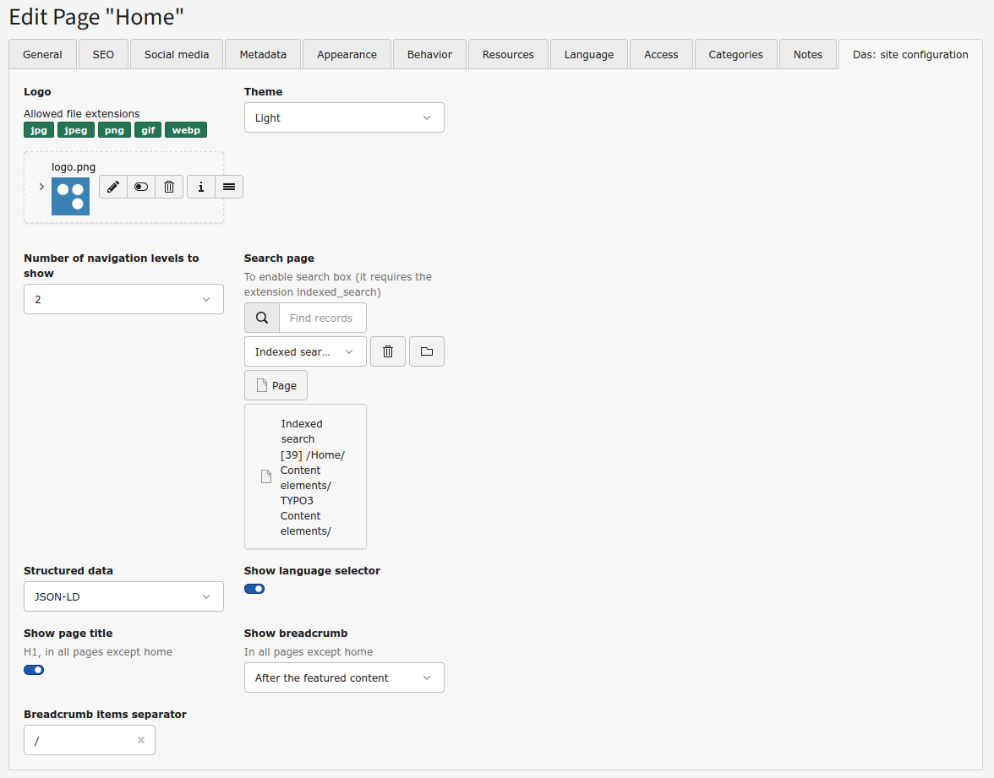Disable the Show language selector switch
The width and height of the screenshot is (994, 778).
coord(254,589)
